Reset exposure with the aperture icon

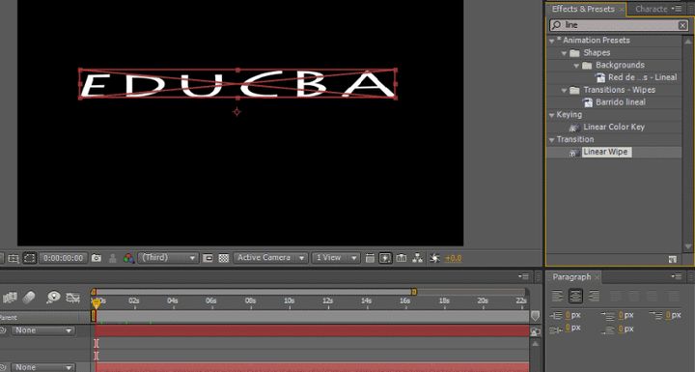pos(434,258)
